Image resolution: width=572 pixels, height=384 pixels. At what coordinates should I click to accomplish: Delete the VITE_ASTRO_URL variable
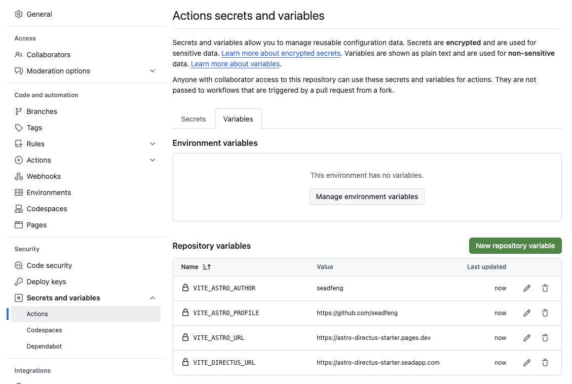[545, 338]
